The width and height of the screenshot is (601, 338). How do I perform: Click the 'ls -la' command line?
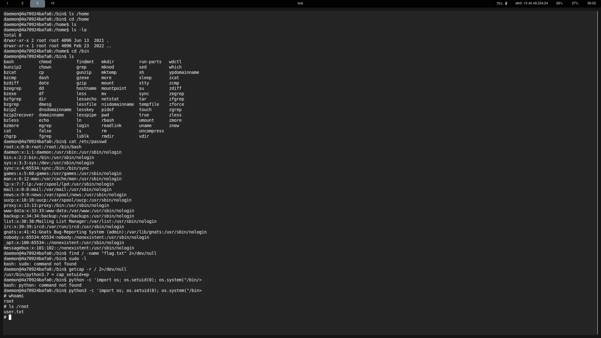[x=45, y=30]
